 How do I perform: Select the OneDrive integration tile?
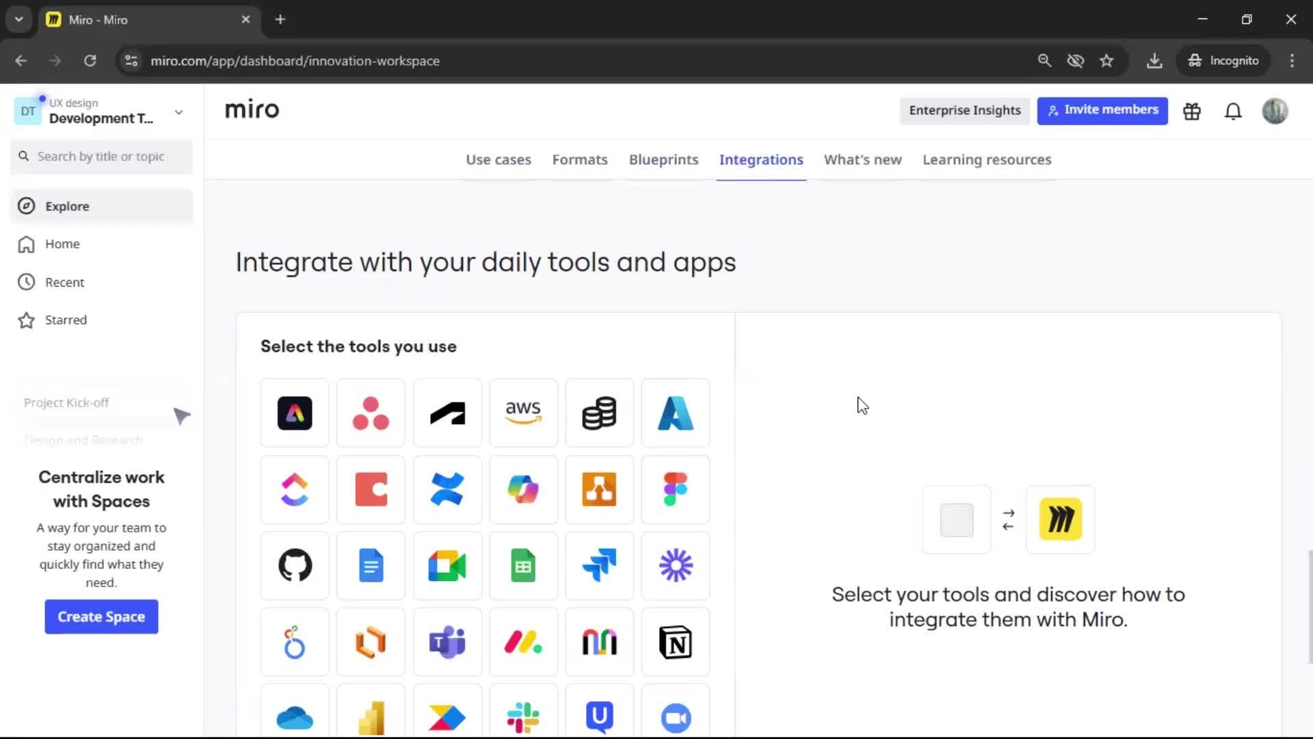[x=295, y=712]
